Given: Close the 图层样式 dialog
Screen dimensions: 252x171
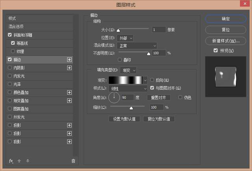Looking at the screenshot, I should coord(245,4).
